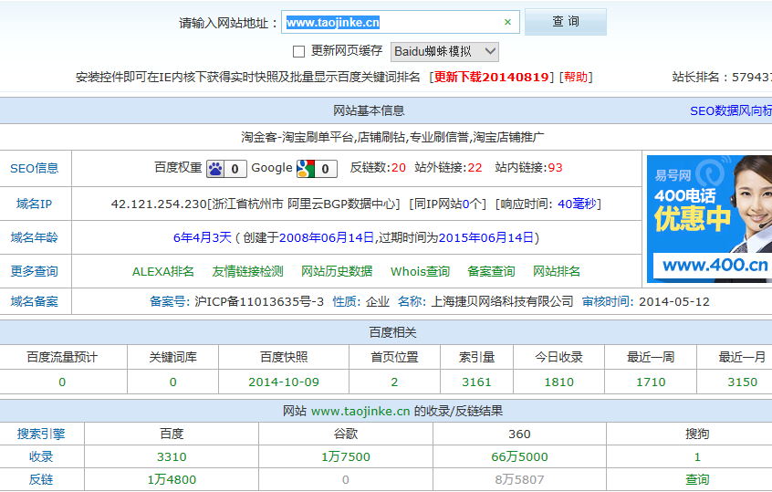The width and height of the screenshot is (772, 492).
Task: Click the domain age 6年4月3天
Action: point(203,238)
